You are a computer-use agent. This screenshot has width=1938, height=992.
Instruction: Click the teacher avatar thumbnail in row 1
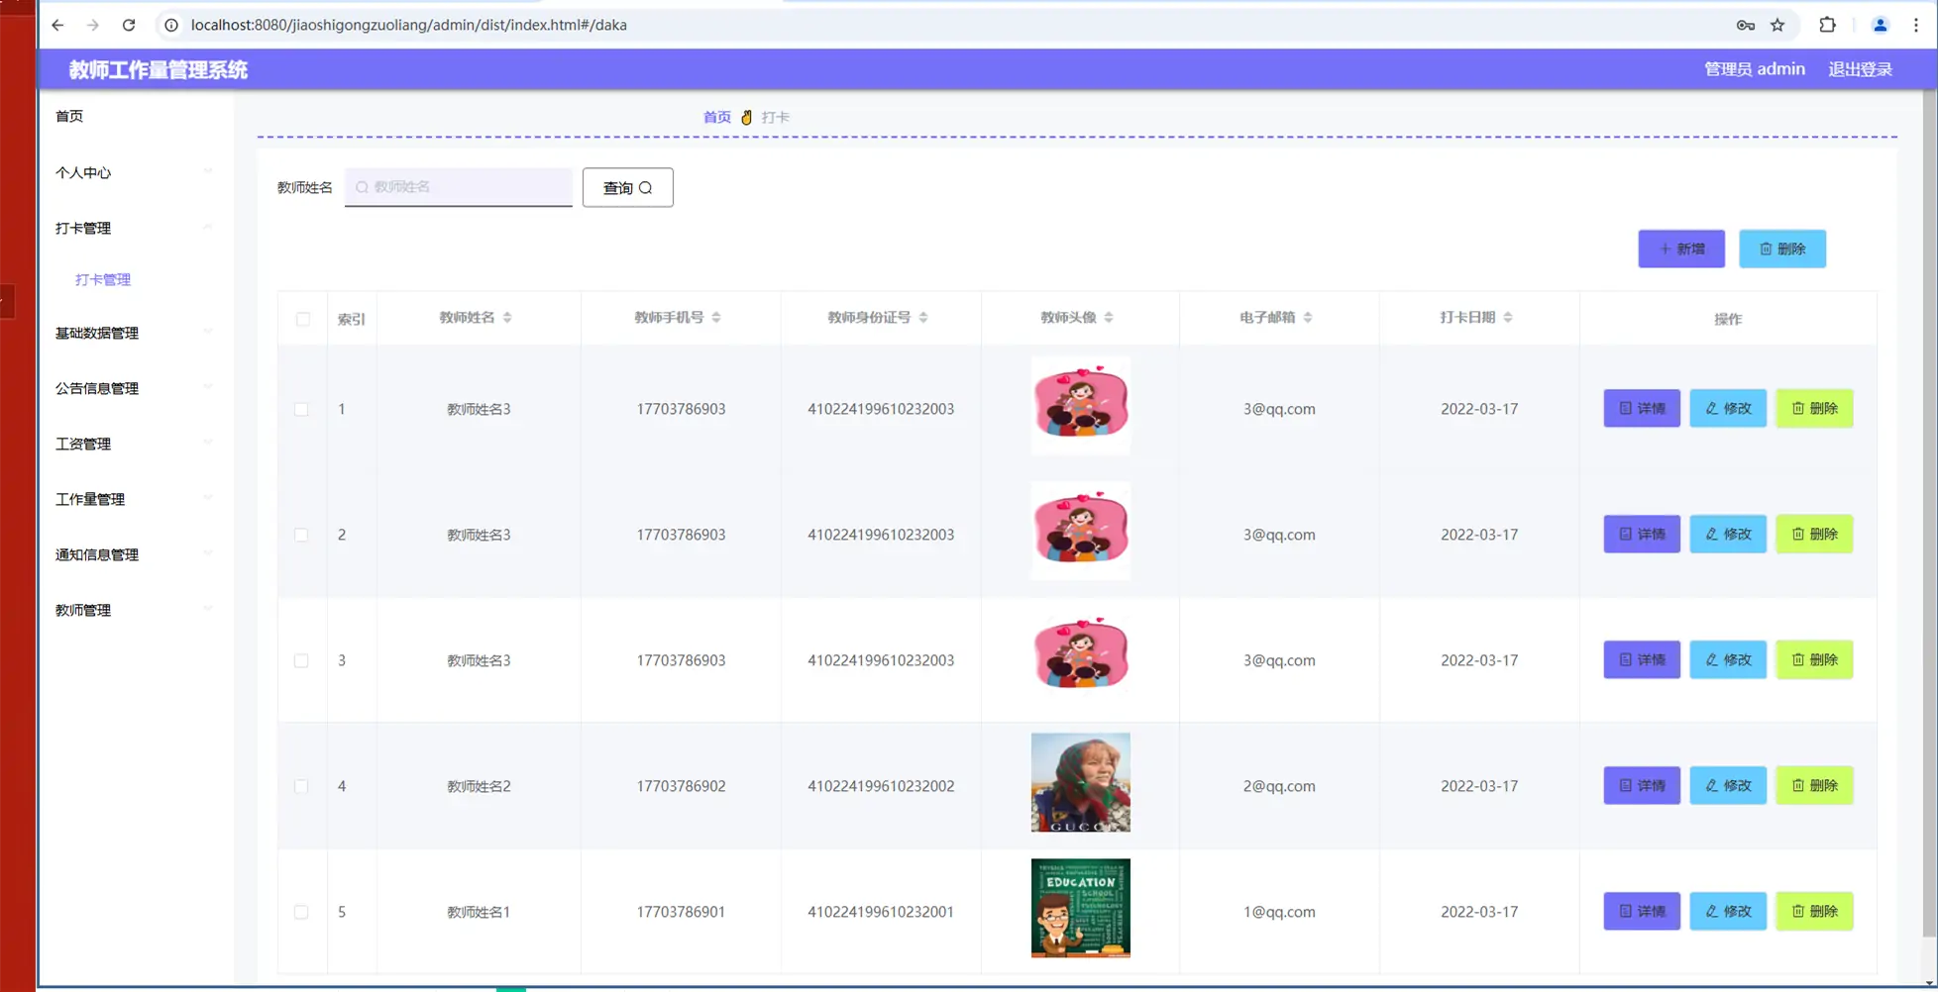pos(1080,405)
